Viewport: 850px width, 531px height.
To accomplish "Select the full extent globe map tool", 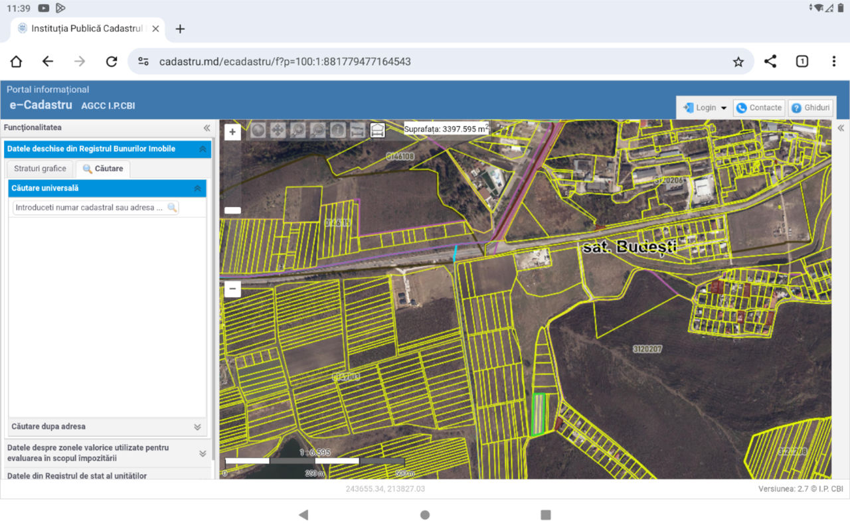I will (258, 130).
